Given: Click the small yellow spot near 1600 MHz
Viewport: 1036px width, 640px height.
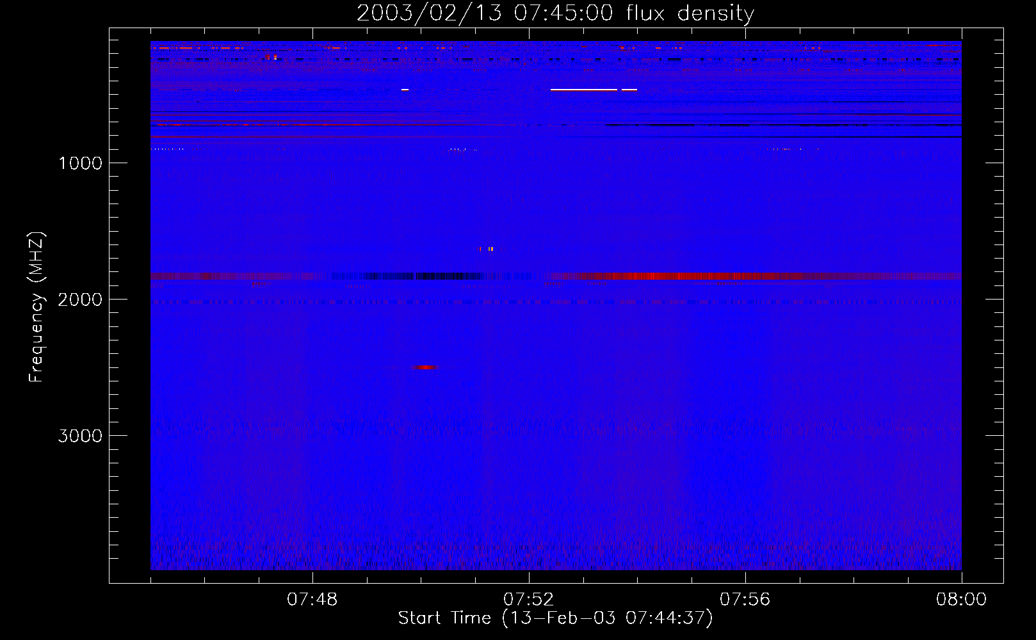Looking at the screenshot, I should 490,249.
